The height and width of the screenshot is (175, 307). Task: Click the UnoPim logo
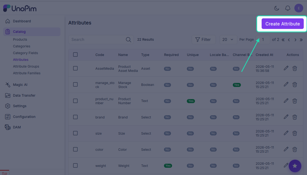click(20, 8)
